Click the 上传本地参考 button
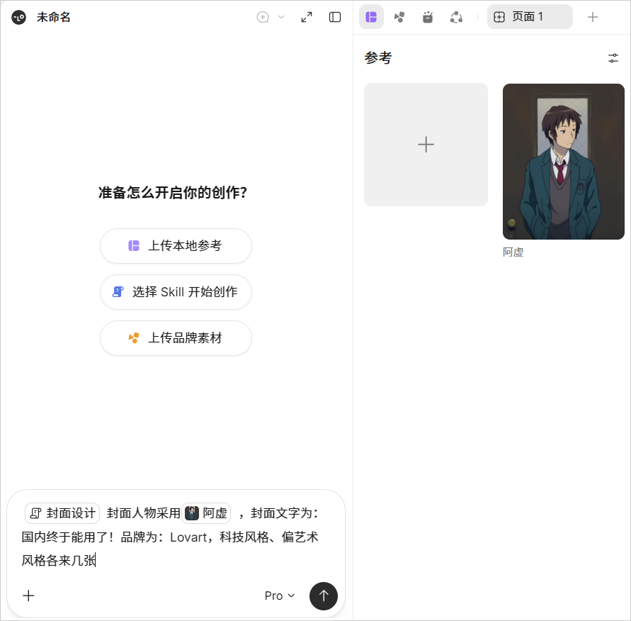The image size is (631, 621). [x=176, y=246]
